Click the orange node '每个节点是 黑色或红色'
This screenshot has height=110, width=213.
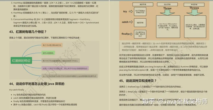pos(52,45)
